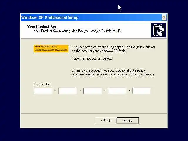
Task: Close the Windows XP Professional Setup dialog
Action: pos(164,18)
